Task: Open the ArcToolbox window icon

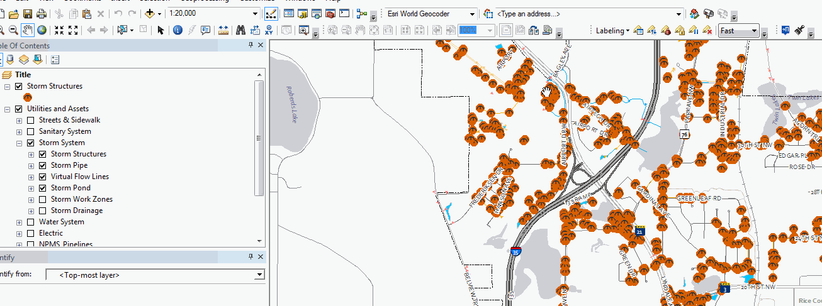Action: 330,13
